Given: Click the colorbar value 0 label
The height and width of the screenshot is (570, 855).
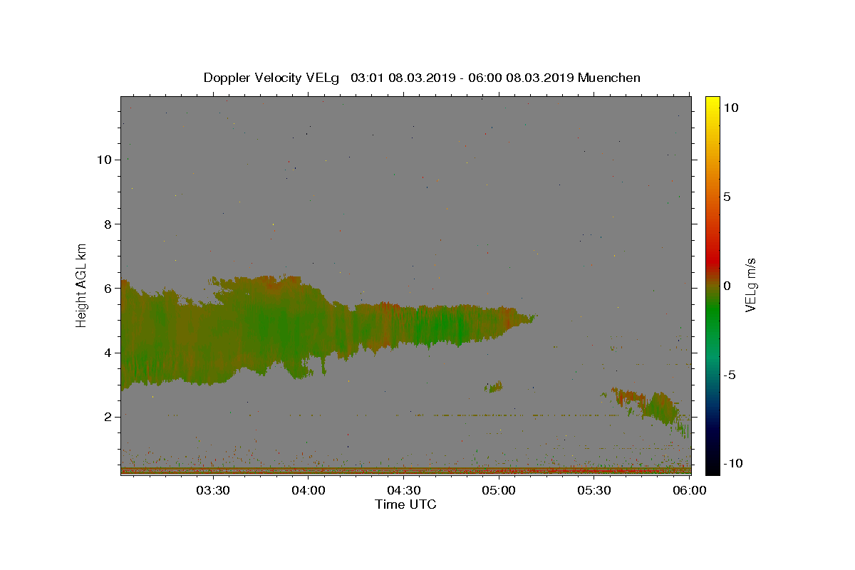Looking at the screenshot, I should [x=727, y=286].
